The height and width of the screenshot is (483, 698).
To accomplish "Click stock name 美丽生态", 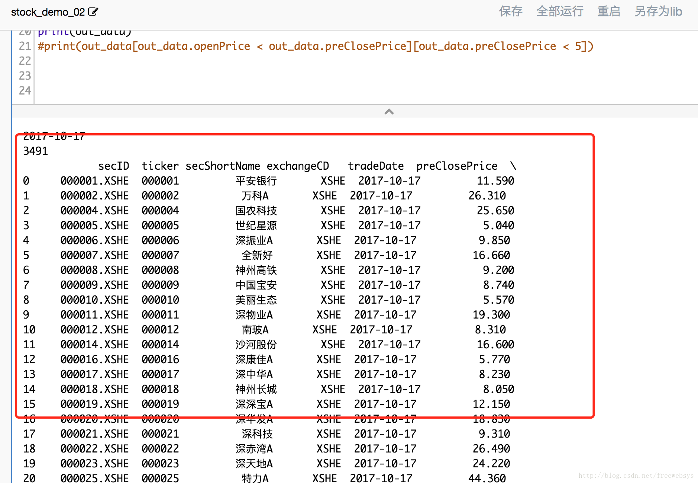I will (x=256, y=300).
